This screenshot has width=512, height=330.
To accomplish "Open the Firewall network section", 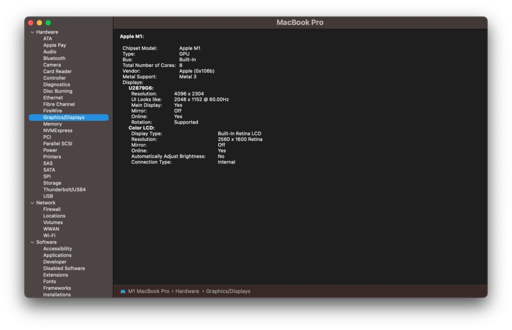I will pyautogui.click(x=51, y=209).
